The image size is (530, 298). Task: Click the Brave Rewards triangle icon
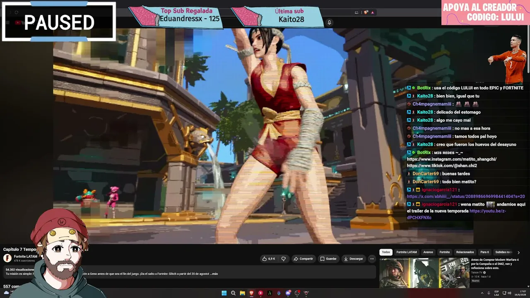click(372, 12)
